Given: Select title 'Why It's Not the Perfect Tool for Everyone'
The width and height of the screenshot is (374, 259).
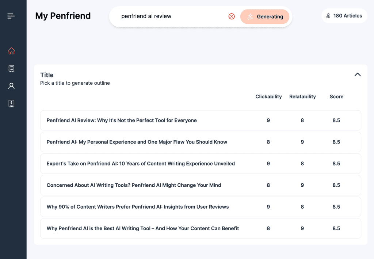Looking at the screenshot, I should point(201,121).
